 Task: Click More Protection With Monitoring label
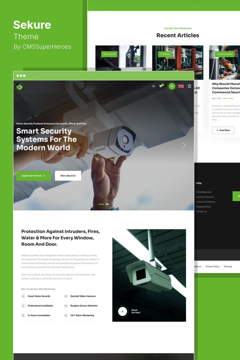pos(39,289)
